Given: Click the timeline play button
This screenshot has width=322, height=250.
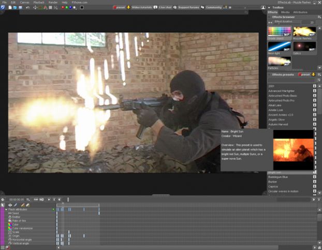Looking at the screenshot, I should click(x=49, y=199).
